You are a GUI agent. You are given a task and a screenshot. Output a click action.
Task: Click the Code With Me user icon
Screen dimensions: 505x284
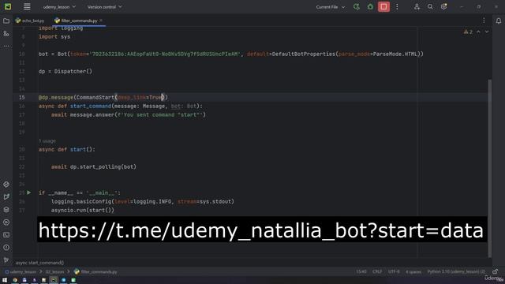tap(417, 7)
